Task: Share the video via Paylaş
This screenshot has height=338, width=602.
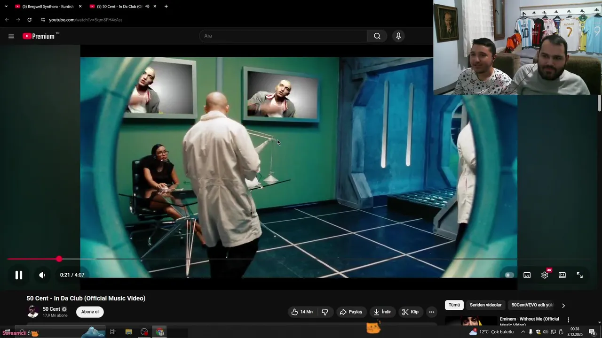Action: tap(351, 312)
